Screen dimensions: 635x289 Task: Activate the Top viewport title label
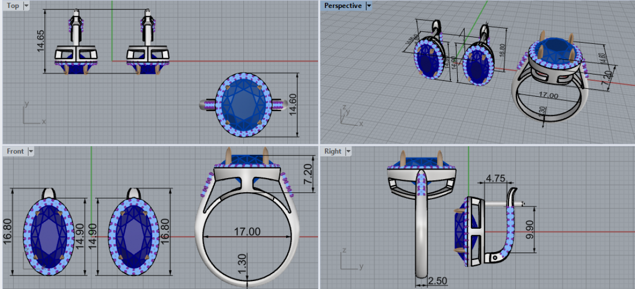pos(13,6)
